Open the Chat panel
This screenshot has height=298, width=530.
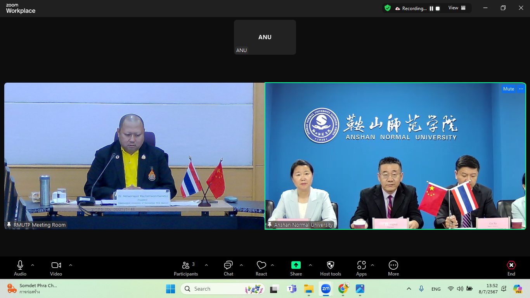pos(228,268)
